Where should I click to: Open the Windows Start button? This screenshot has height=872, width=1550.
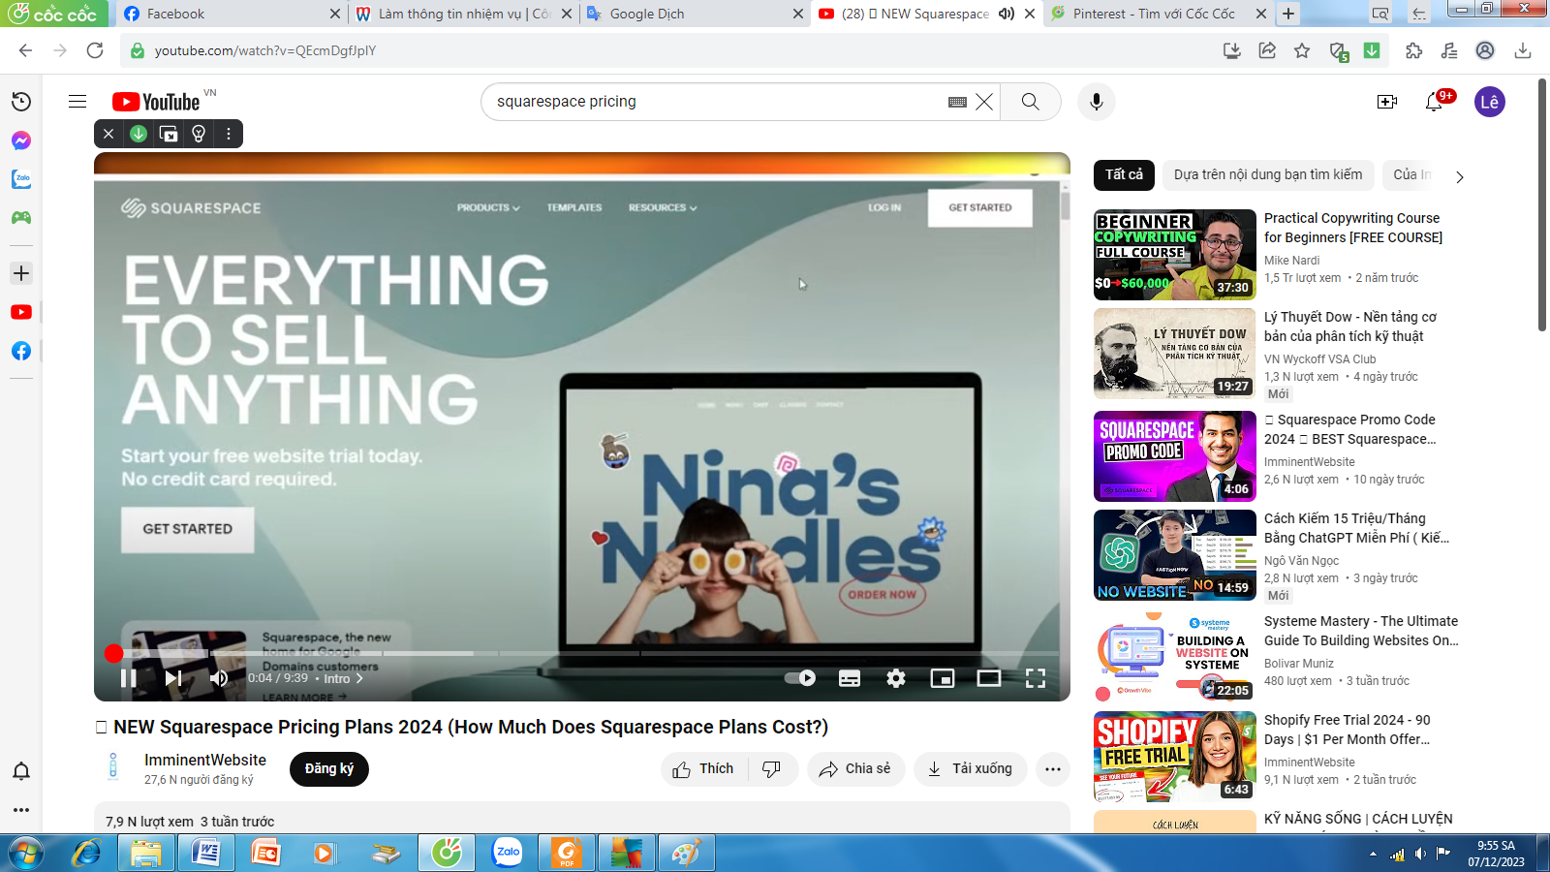point(26,854)
